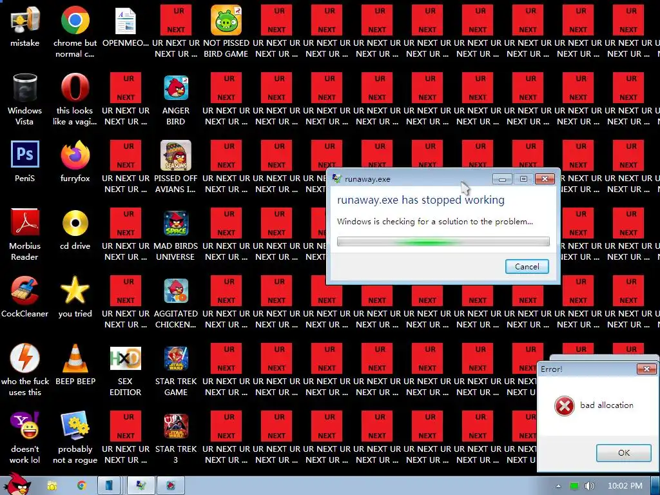Open the 'doesn't work lol' Yahoo icon

25,425
